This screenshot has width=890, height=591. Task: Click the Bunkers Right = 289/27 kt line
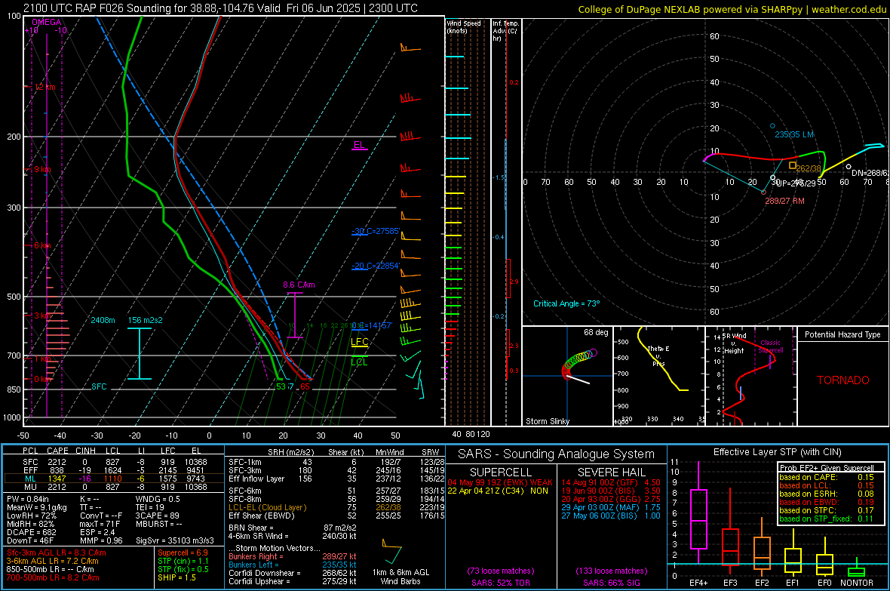point(293,556)
